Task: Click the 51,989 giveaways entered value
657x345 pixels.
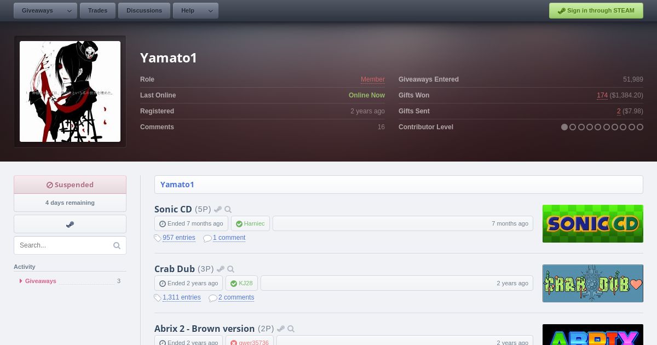Action: coord(633,79)
